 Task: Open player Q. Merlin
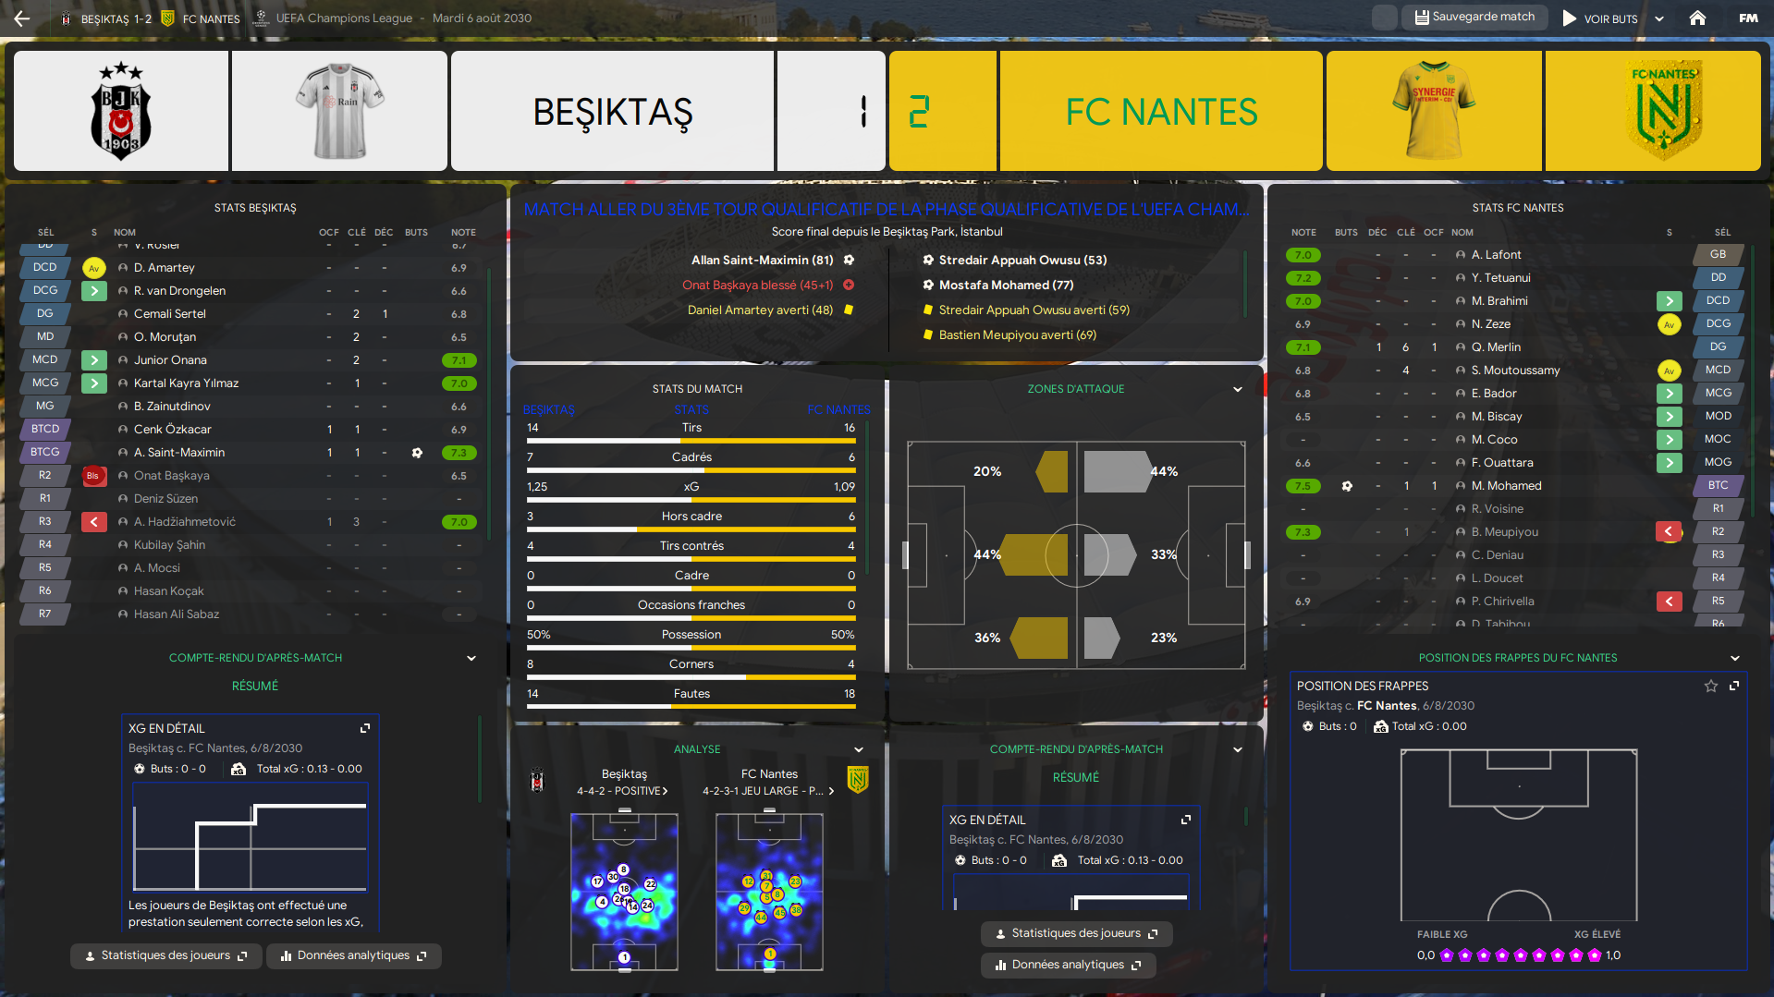1496,347
